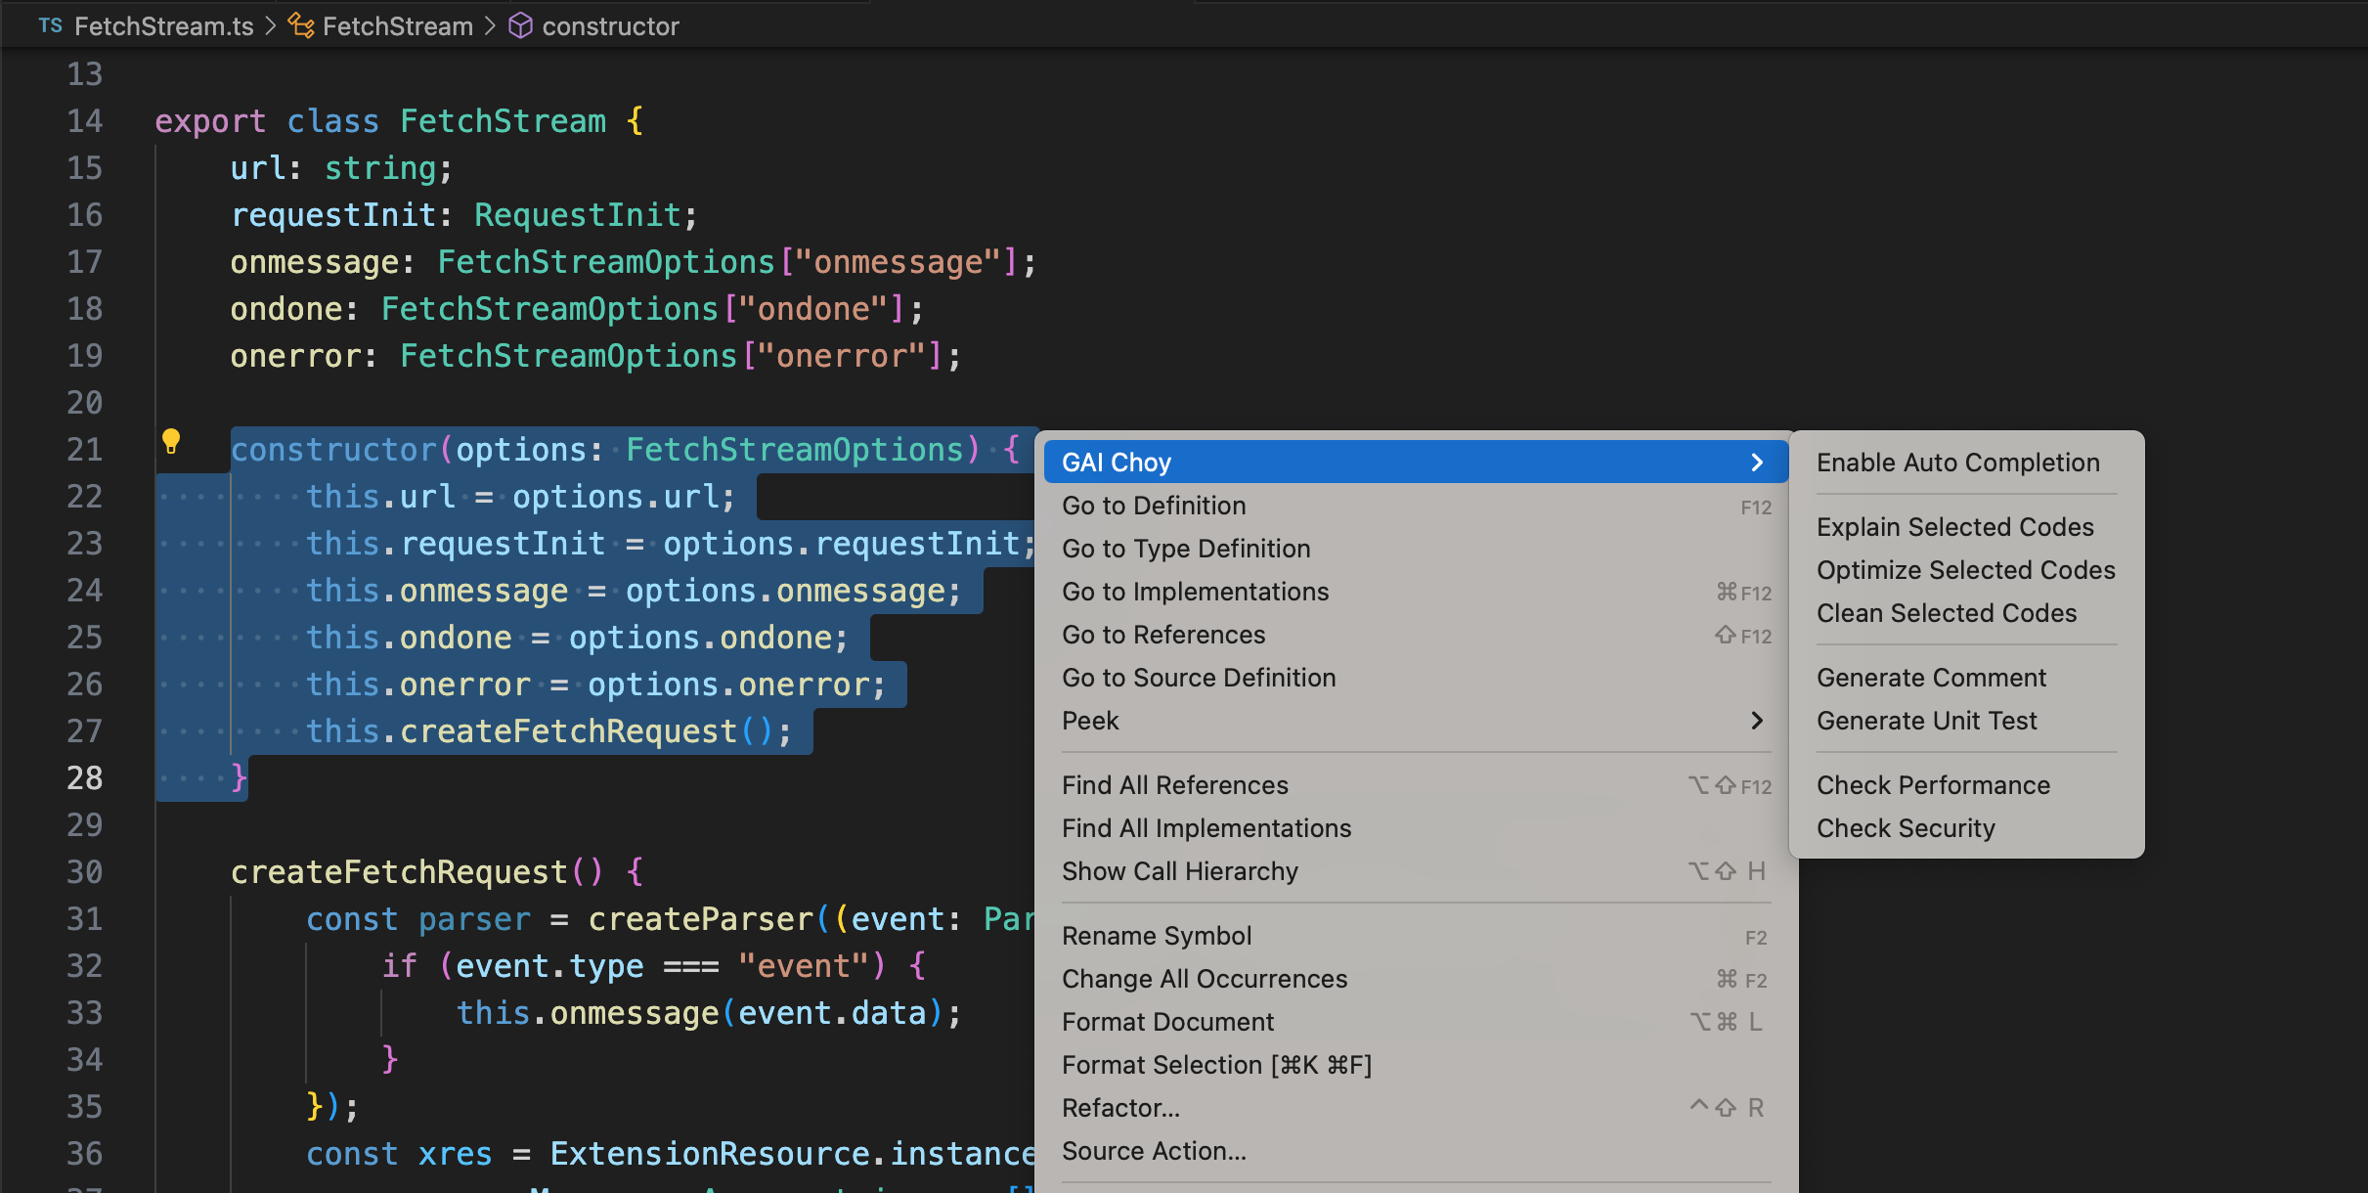Select Go to Implementations entry

(x=1196, y=591)
